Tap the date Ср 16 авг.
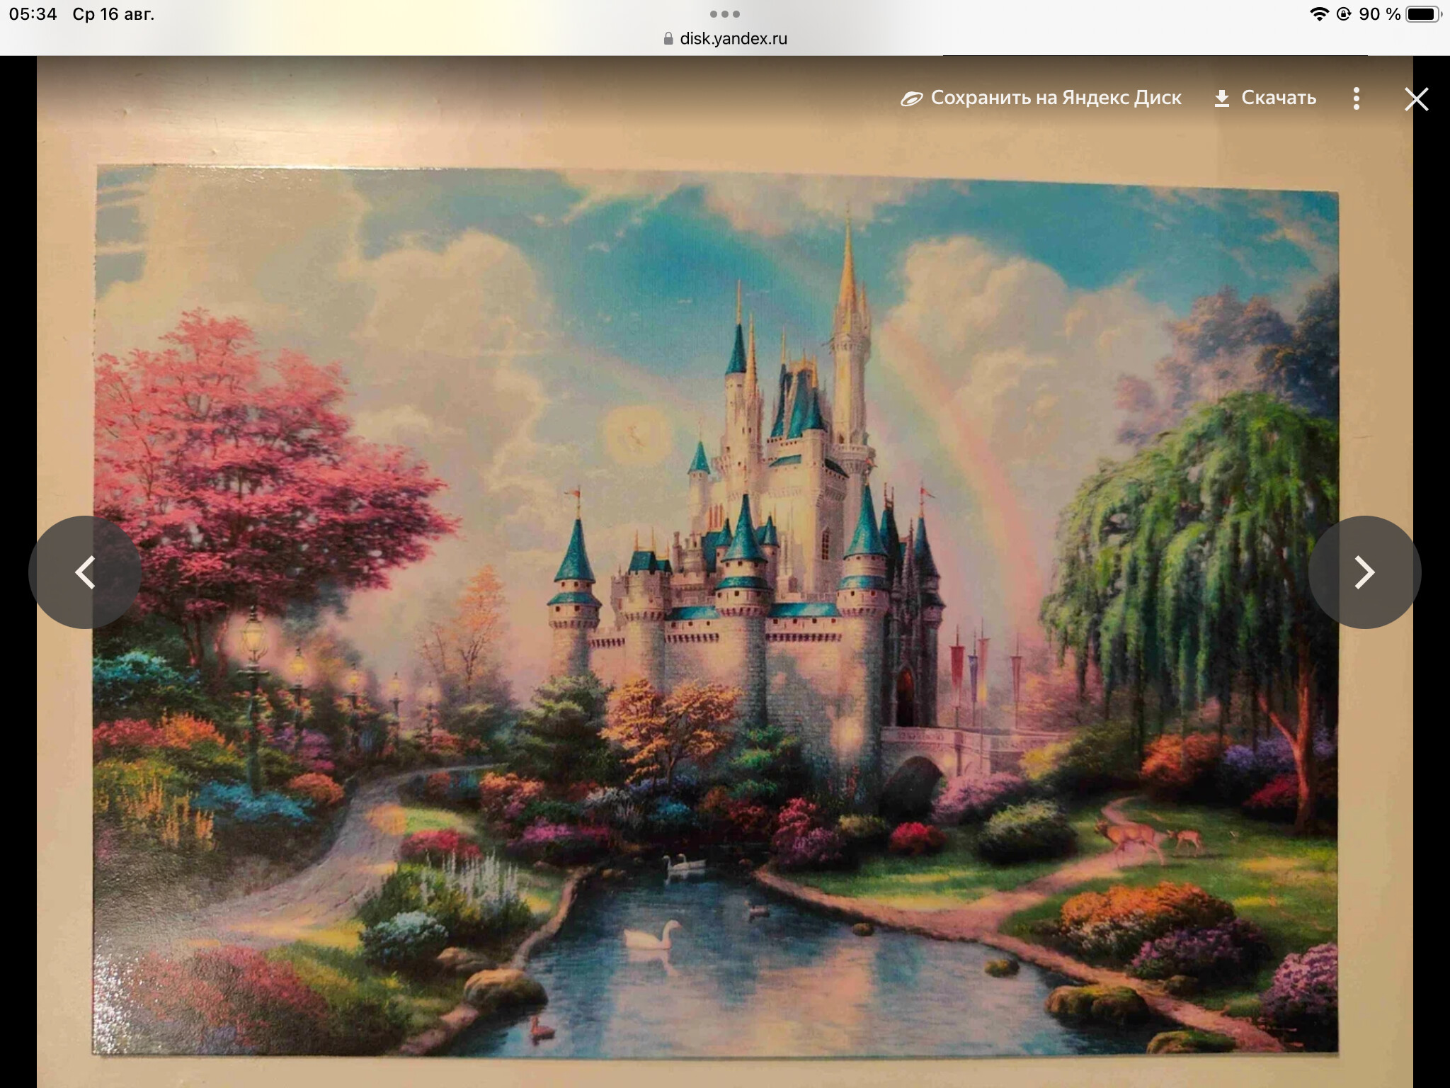The image size is (1450, 1088). [113, 14]
